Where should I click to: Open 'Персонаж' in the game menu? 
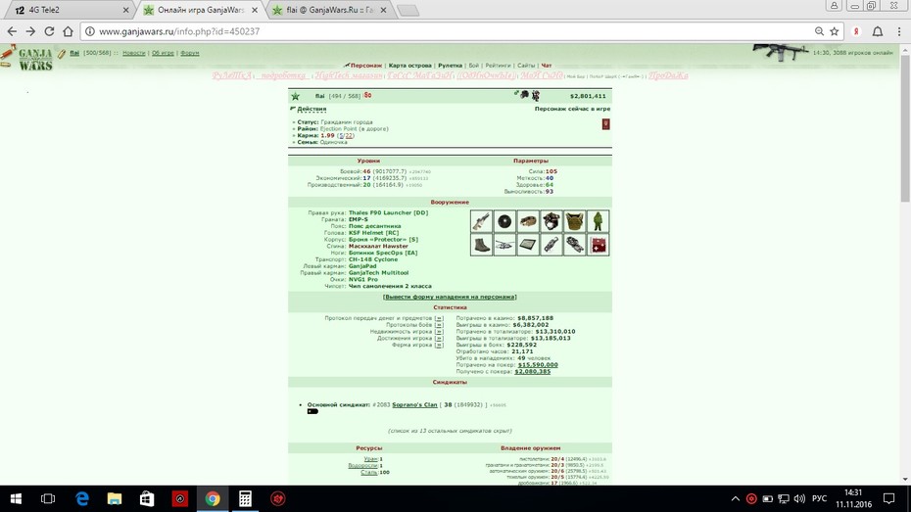tap(365, 66)
